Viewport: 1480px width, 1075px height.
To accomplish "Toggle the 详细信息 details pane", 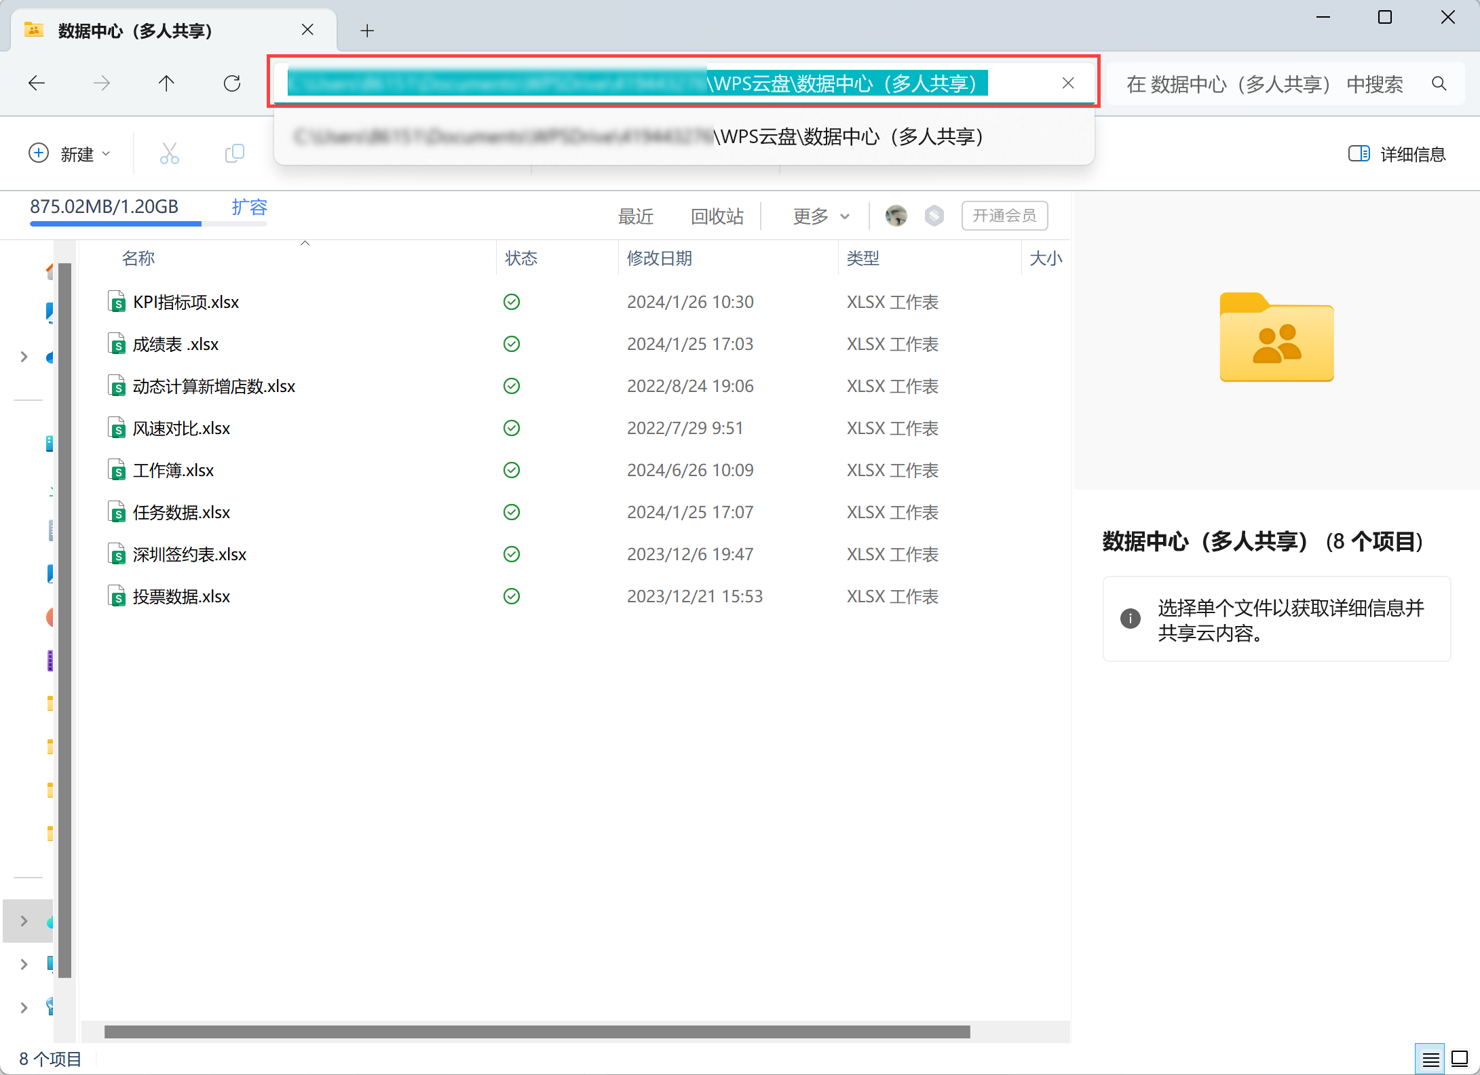I will pyautogui.click(x=1397, y=154).
